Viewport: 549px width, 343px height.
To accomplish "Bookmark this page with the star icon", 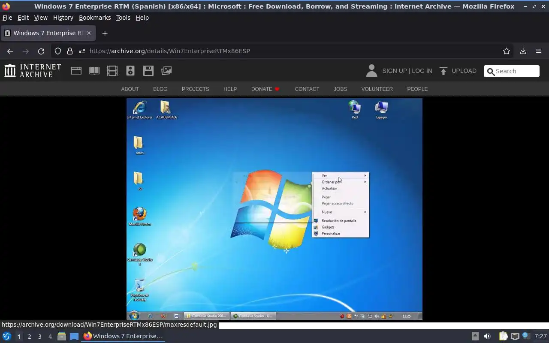I will pos(507,51).
